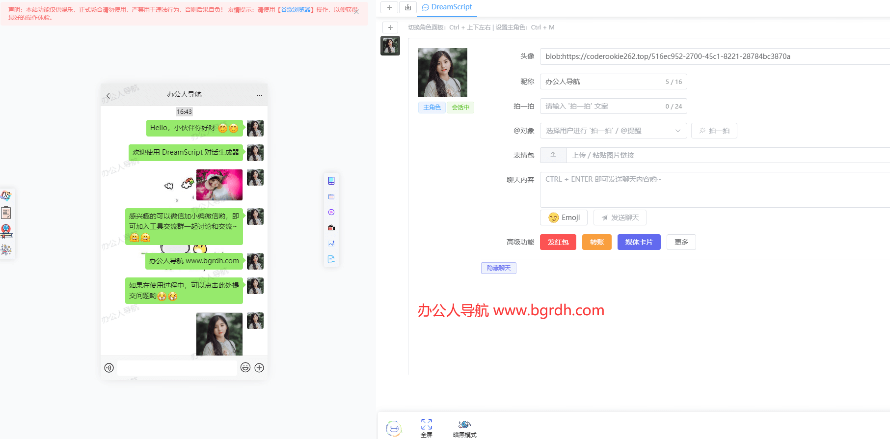Screen dimensions: 890x439
Task: Click the 16:43 timestamp in chat
Action: [184, 112]
